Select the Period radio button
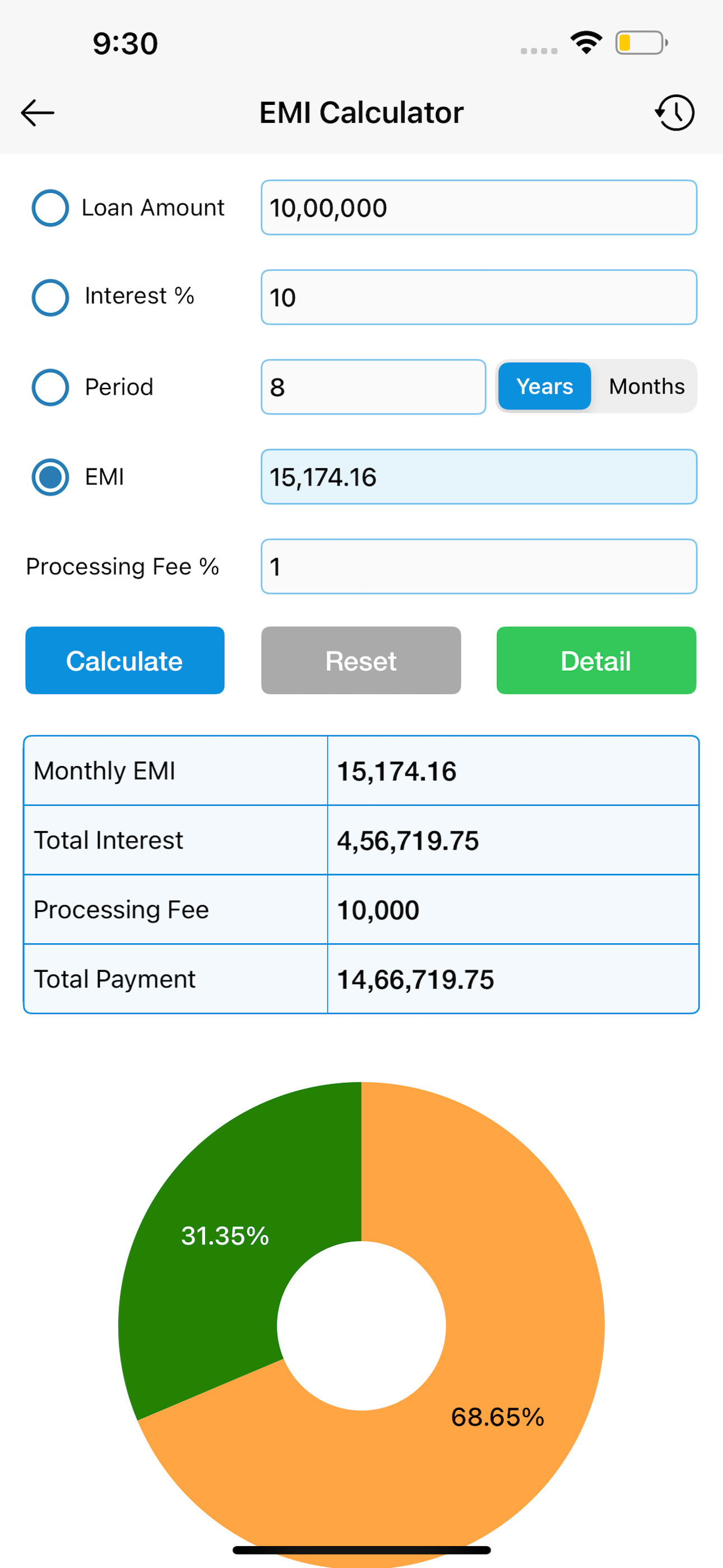 point(50,387)
